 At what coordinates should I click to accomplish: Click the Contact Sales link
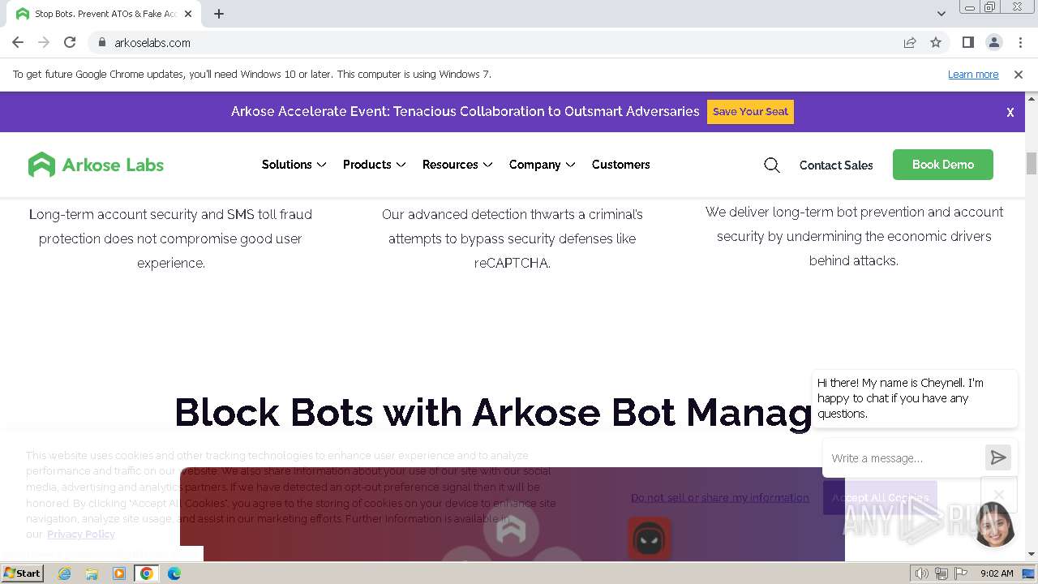coord(836,165)
